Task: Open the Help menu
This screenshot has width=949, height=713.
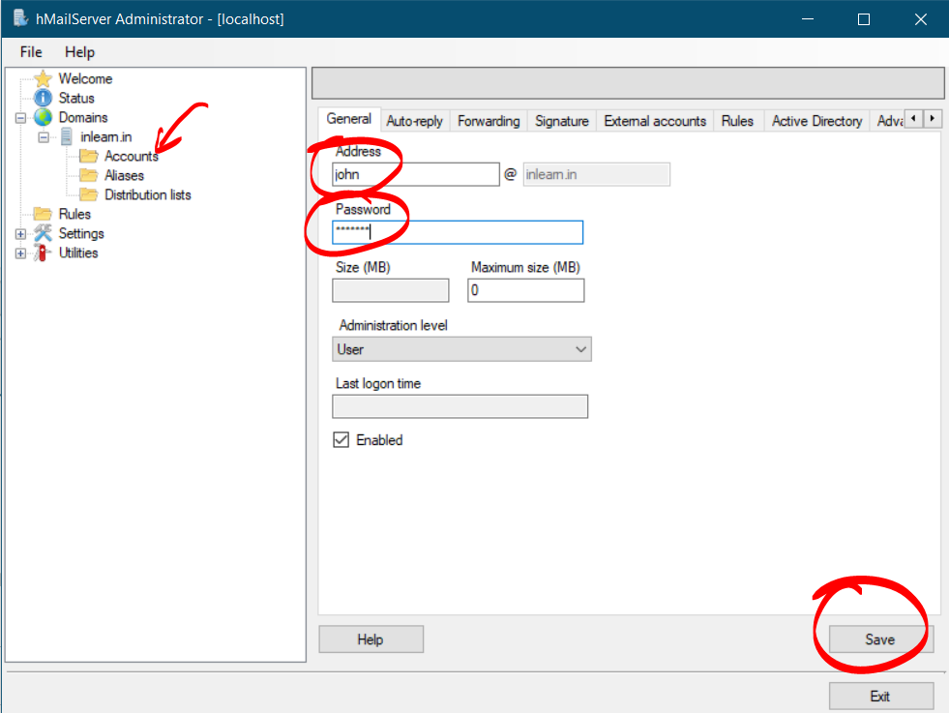Action: tap(80, 52)
